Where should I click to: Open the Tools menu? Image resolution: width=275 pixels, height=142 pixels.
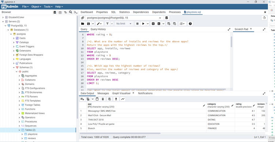(x=48, y=7)
